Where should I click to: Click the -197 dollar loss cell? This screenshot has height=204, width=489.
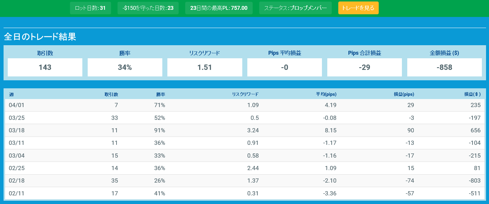pyautogui.click(x=475, y=118)
